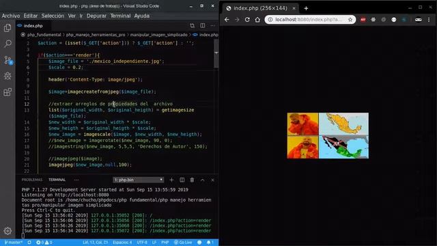Screen dimensions: 437x246
Task: Open the Ver menu
Action: pyautogui.click(x=72, y=16)
